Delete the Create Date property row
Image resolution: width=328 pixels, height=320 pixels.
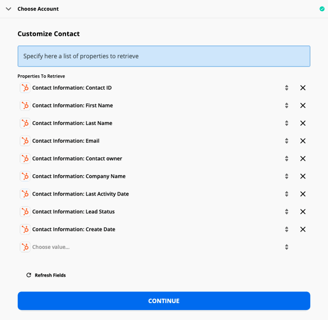point(302,229)
